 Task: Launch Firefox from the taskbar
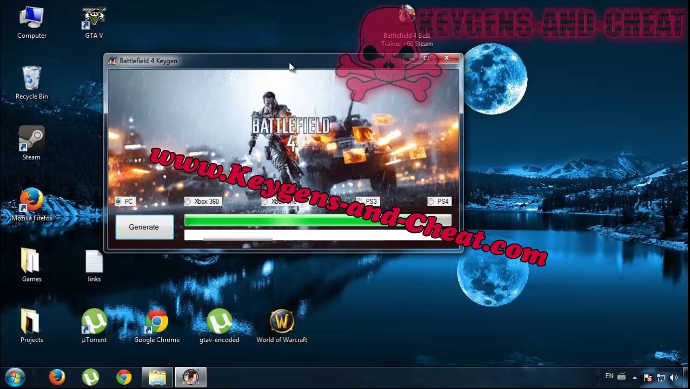[x=57, y=377]
